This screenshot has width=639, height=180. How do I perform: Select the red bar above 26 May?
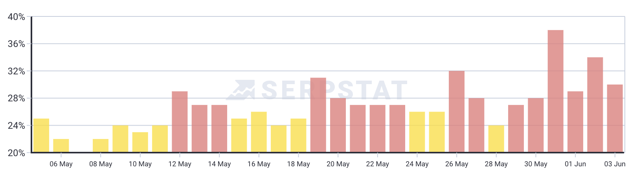click(x=457, y=112)
